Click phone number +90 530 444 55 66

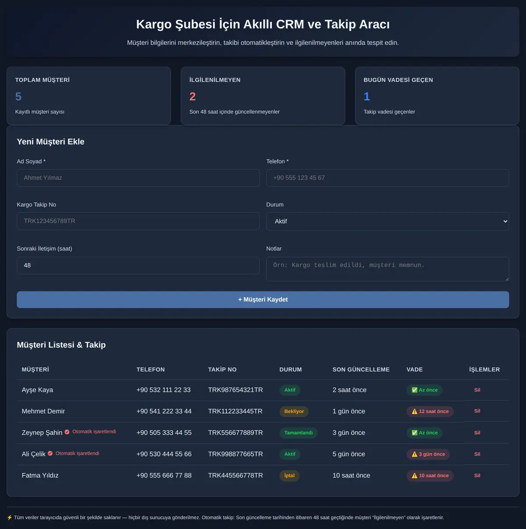click(164, 454)
